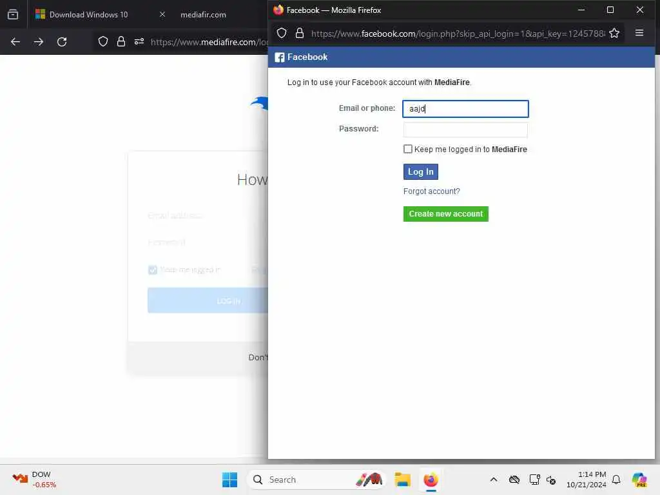Click the Firefox icon in the taskbar
660x495 pixels.
(x=431, y=480)
